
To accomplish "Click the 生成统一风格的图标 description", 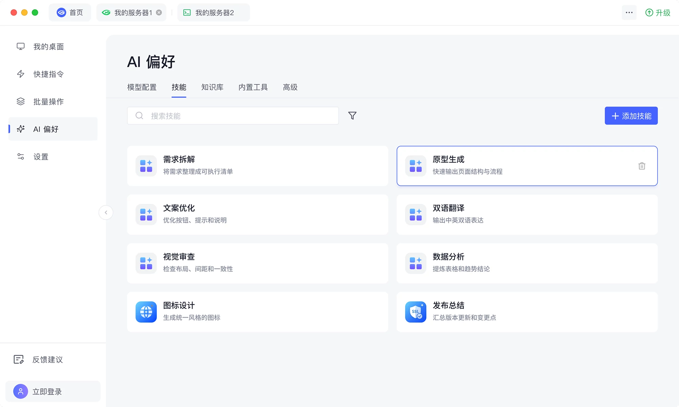I will (x=191, y=317).
